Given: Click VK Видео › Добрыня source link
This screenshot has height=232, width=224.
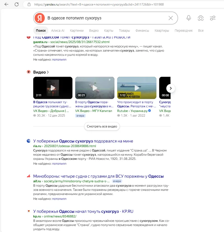Looking at the screenshot, I should pyautogui.click(x=51, y=111).
